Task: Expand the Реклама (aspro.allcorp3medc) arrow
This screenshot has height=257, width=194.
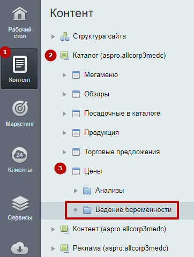Action: [53, 248]
